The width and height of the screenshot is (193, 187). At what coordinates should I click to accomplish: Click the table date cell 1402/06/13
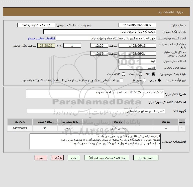click(20, 128)
